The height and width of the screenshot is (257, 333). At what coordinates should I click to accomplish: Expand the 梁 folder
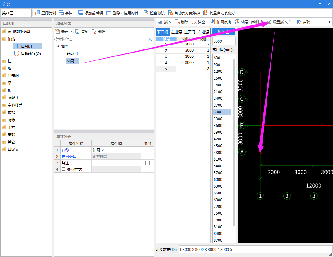pyautogui.click(x=4, y=83)
